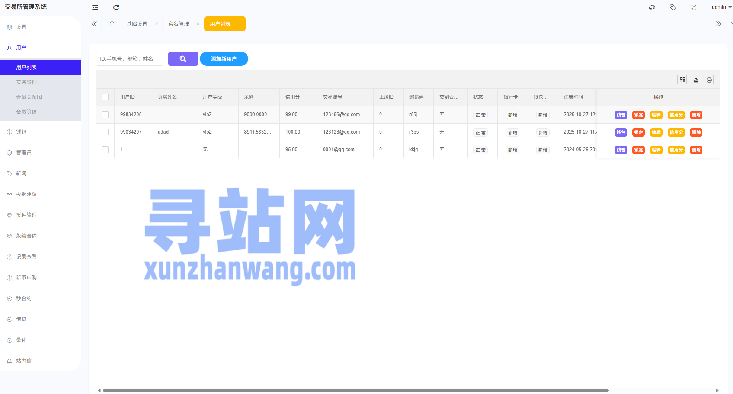The width and height of the screenshot is (733, 394).
Task: Click the purple search icon button
Action: tap(183, 59)
